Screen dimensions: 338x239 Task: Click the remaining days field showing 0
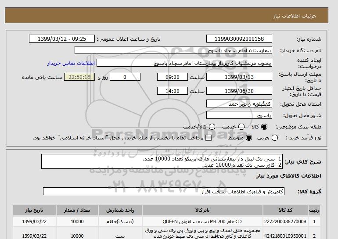[125, 77]
